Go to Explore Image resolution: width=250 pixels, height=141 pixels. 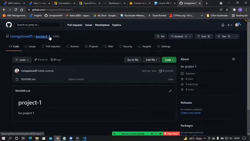coord(116,25)
